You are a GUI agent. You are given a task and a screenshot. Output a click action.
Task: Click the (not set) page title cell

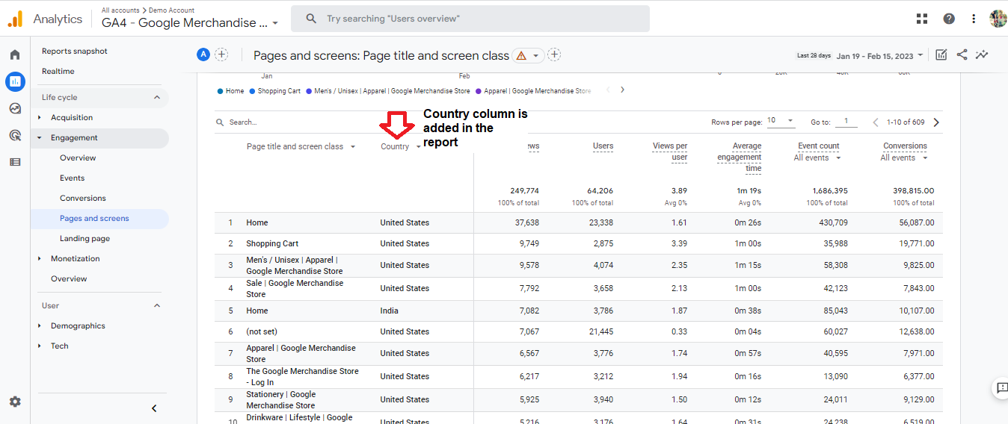[262, 331]
